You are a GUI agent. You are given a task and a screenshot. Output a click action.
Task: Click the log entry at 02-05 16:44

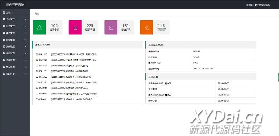coord(62,66)
